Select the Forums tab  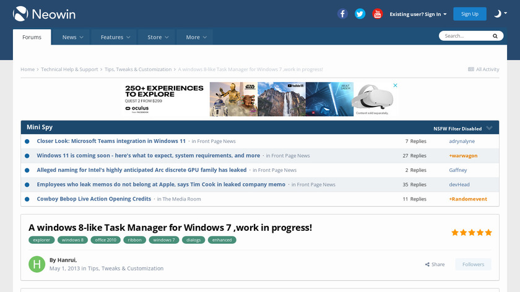coord(32,37)
